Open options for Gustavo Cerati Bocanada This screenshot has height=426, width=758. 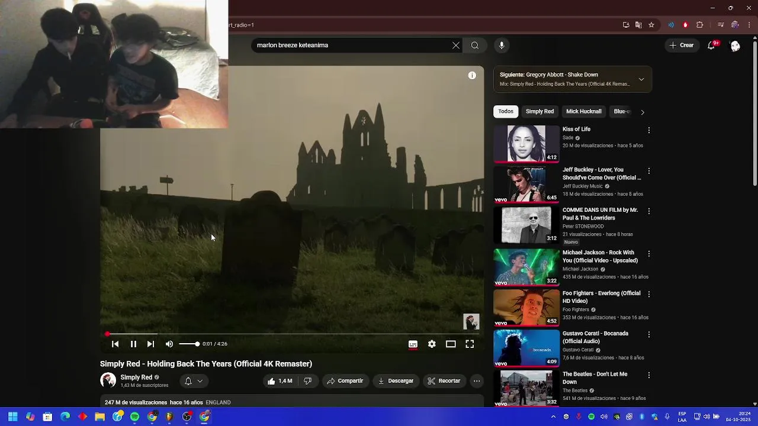649,334
